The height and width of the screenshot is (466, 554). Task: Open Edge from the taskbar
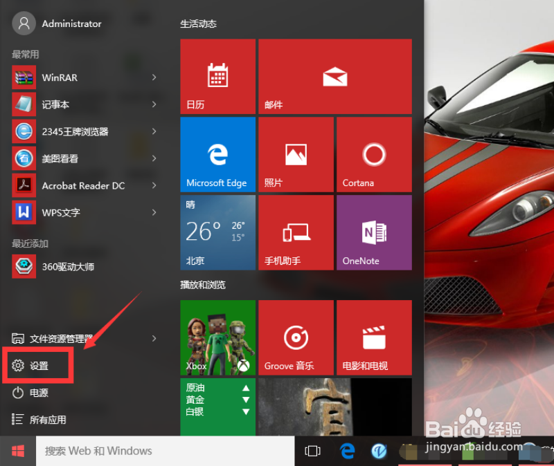coord(348,451)
